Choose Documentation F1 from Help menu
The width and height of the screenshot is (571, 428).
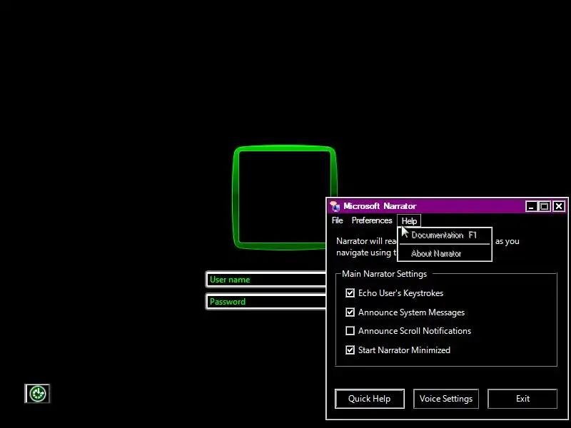(x=445, y=235)
